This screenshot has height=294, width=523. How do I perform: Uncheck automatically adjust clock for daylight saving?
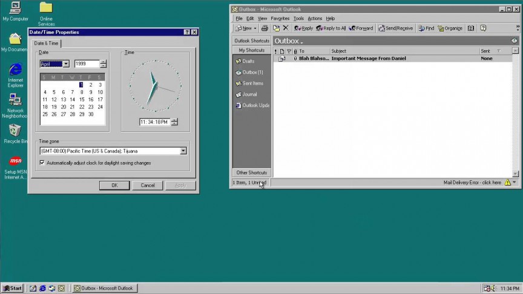(42, 163)
